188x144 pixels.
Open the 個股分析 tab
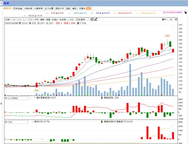[x=60, y=9]
